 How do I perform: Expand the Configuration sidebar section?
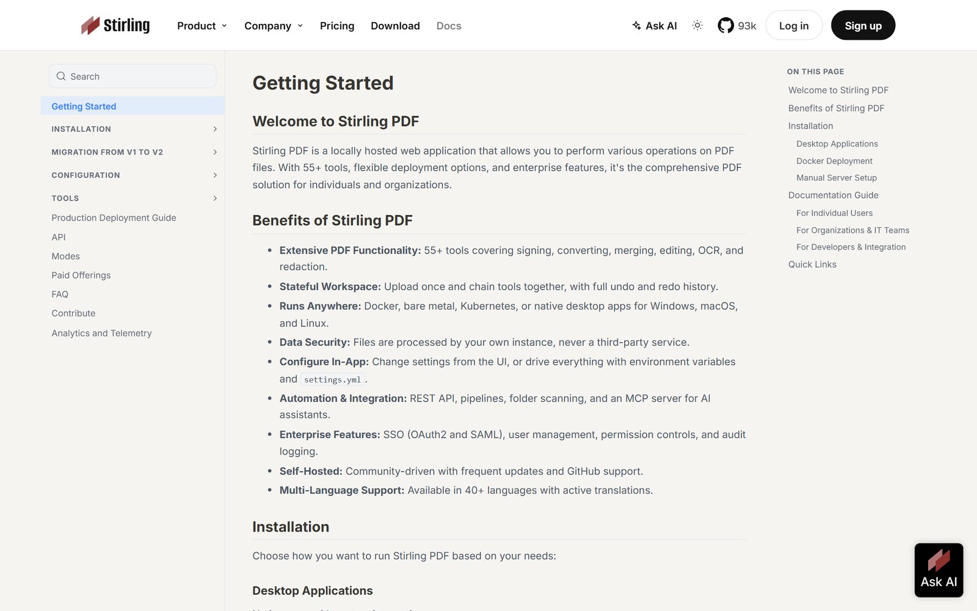[133, 175]
